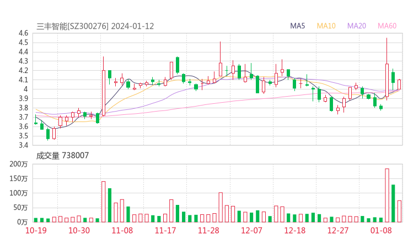This screenshot has height=243, width=408.
Task: Select the tall red volume bar after 11-28
Action: pos(221,207)
